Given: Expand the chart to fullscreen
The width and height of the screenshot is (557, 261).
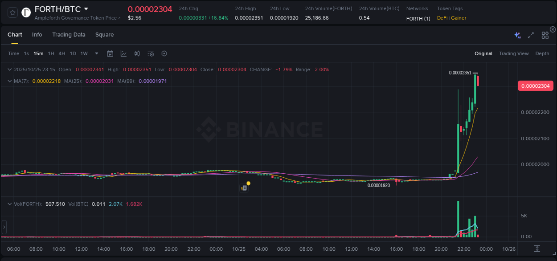Looking at the screenshot, I should (x=530, y=35).
